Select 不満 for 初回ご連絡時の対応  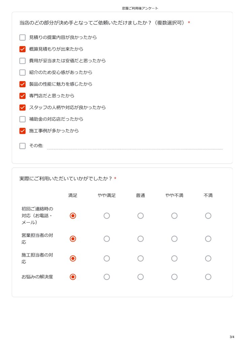click(x=208, y=216)
